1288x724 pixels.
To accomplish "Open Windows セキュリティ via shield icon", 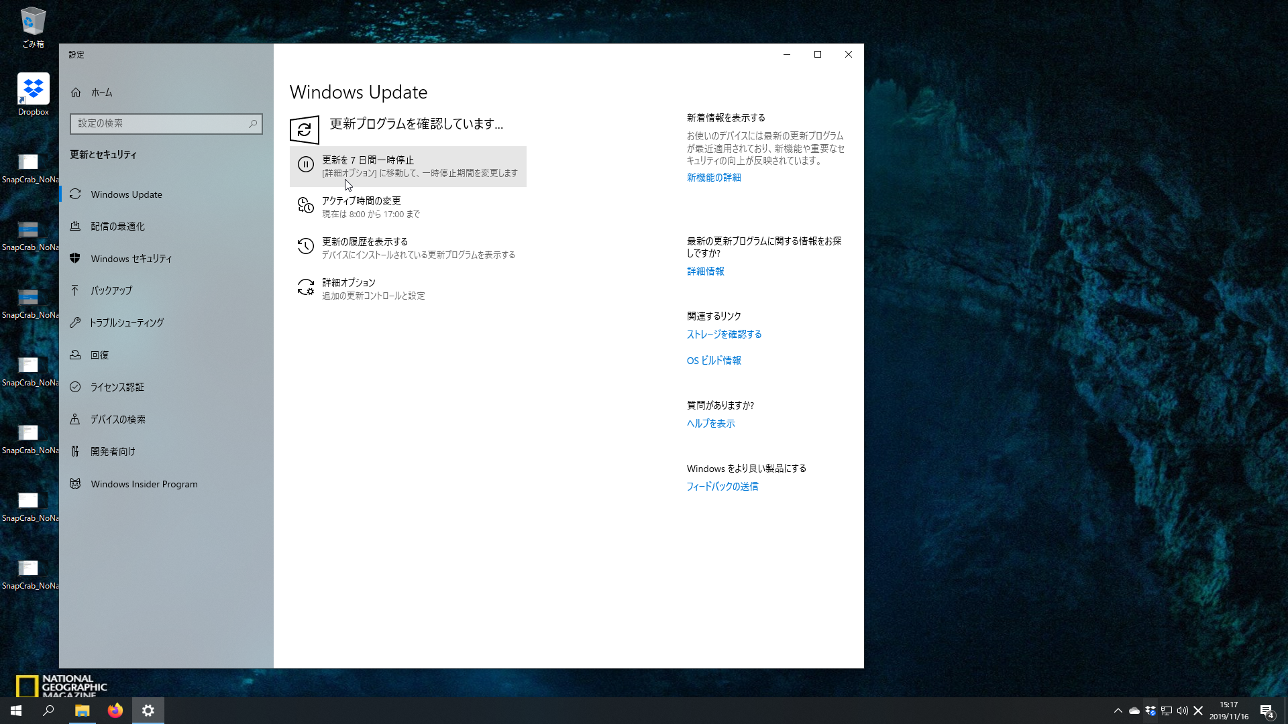I will click(x=76, y=258).
